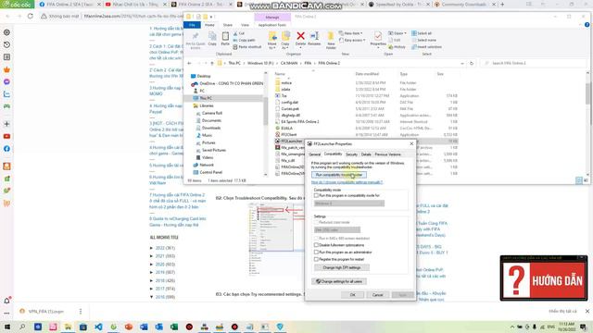593x333 pixels.
Task: Click the Windows Start button
Action: [6, 327]
